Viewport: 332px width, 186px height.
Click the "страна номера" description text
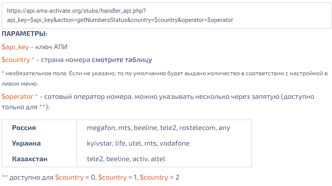[x=70, y=60]
